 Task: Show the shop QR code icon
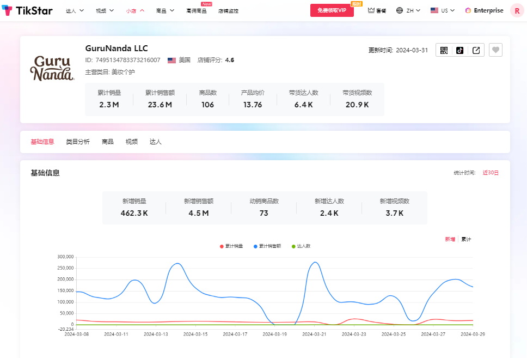click(444, 50)
